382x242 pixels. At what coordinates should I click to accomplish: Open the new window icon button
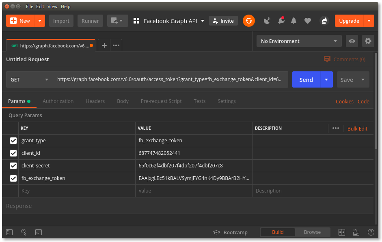click(117, 21)
